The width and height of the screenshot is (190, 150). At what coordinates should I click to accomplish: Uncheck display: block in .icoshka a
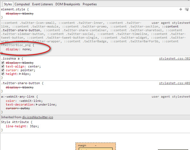(3, 63)
